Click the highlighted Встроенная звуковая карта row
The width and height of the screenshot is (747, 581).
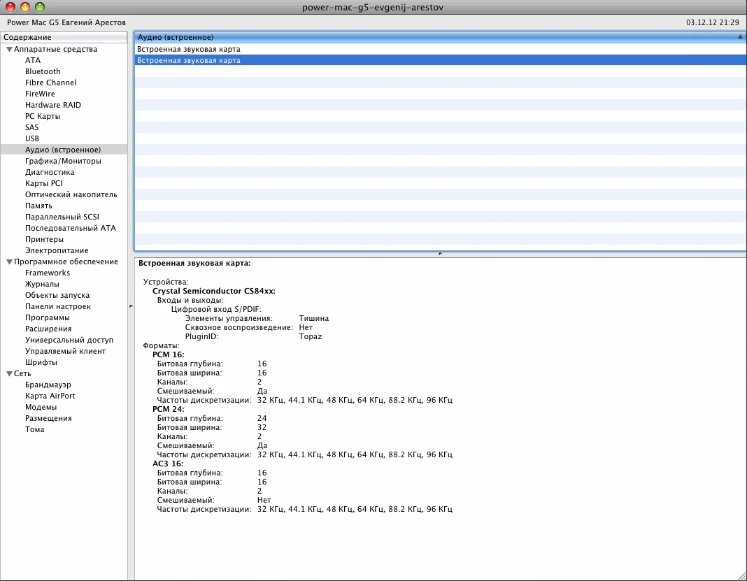pyautogui.click(x=189, y=61)
